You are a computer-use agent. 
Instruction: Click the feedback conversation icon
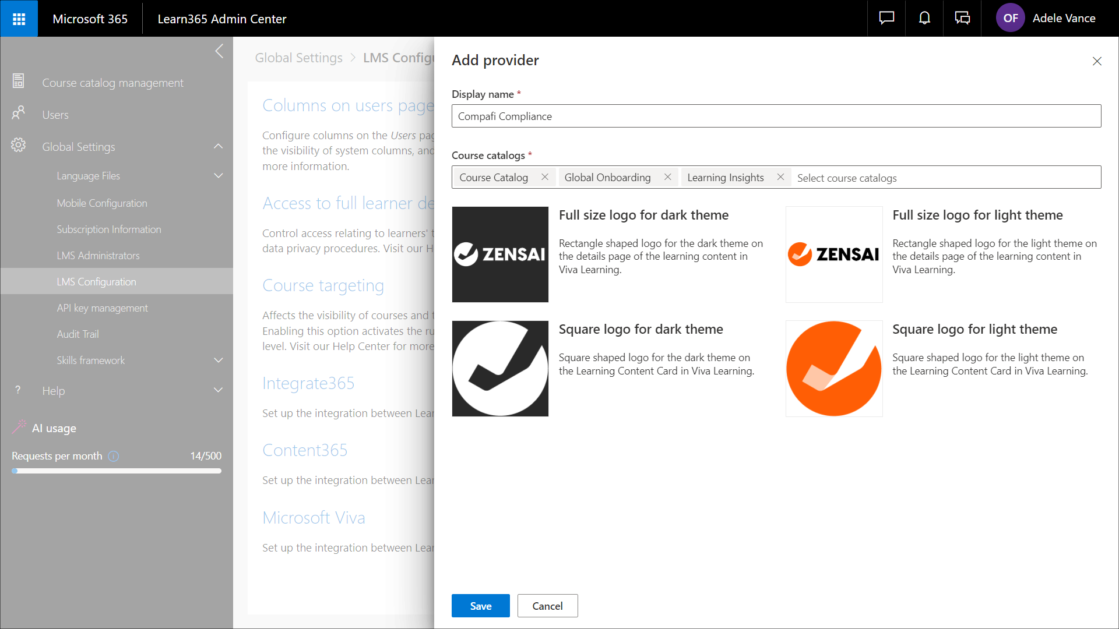point(962,19)
